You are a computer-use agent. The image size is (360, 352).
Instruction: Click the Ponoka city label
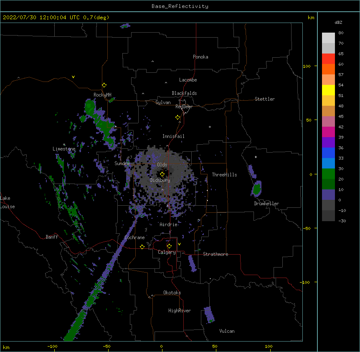(x=200, y=57)
